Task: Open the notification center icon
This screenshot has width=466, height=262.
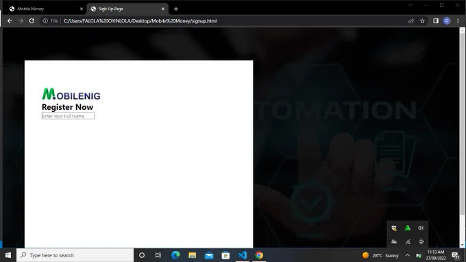Action: click(x=456, y=255)
